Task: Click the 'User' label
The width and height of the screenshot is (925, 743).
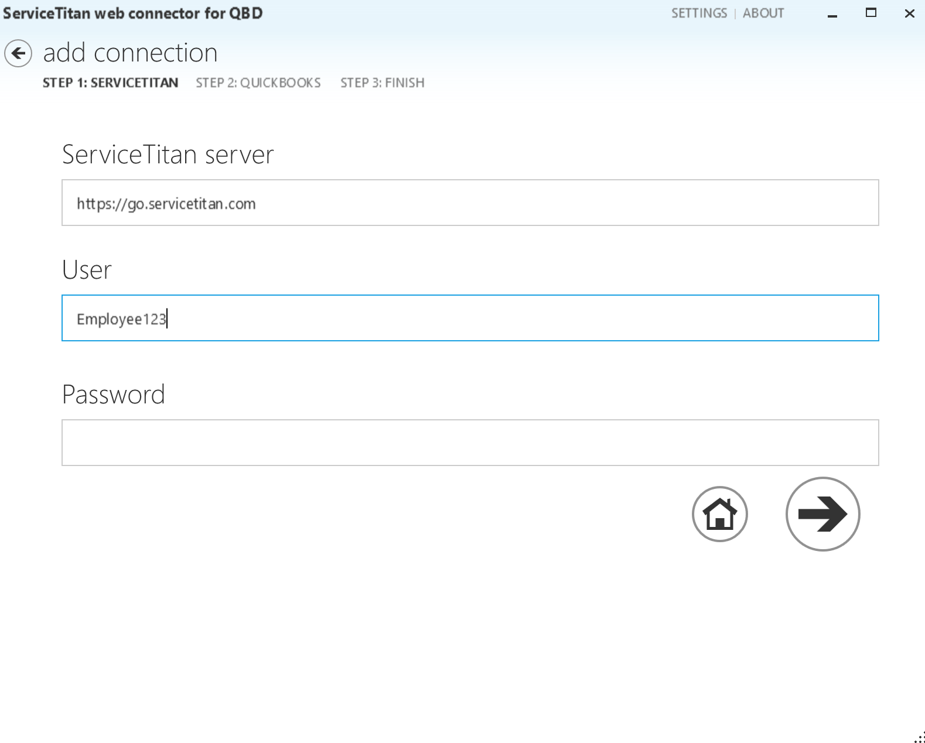Action: (x=87, y=271)
